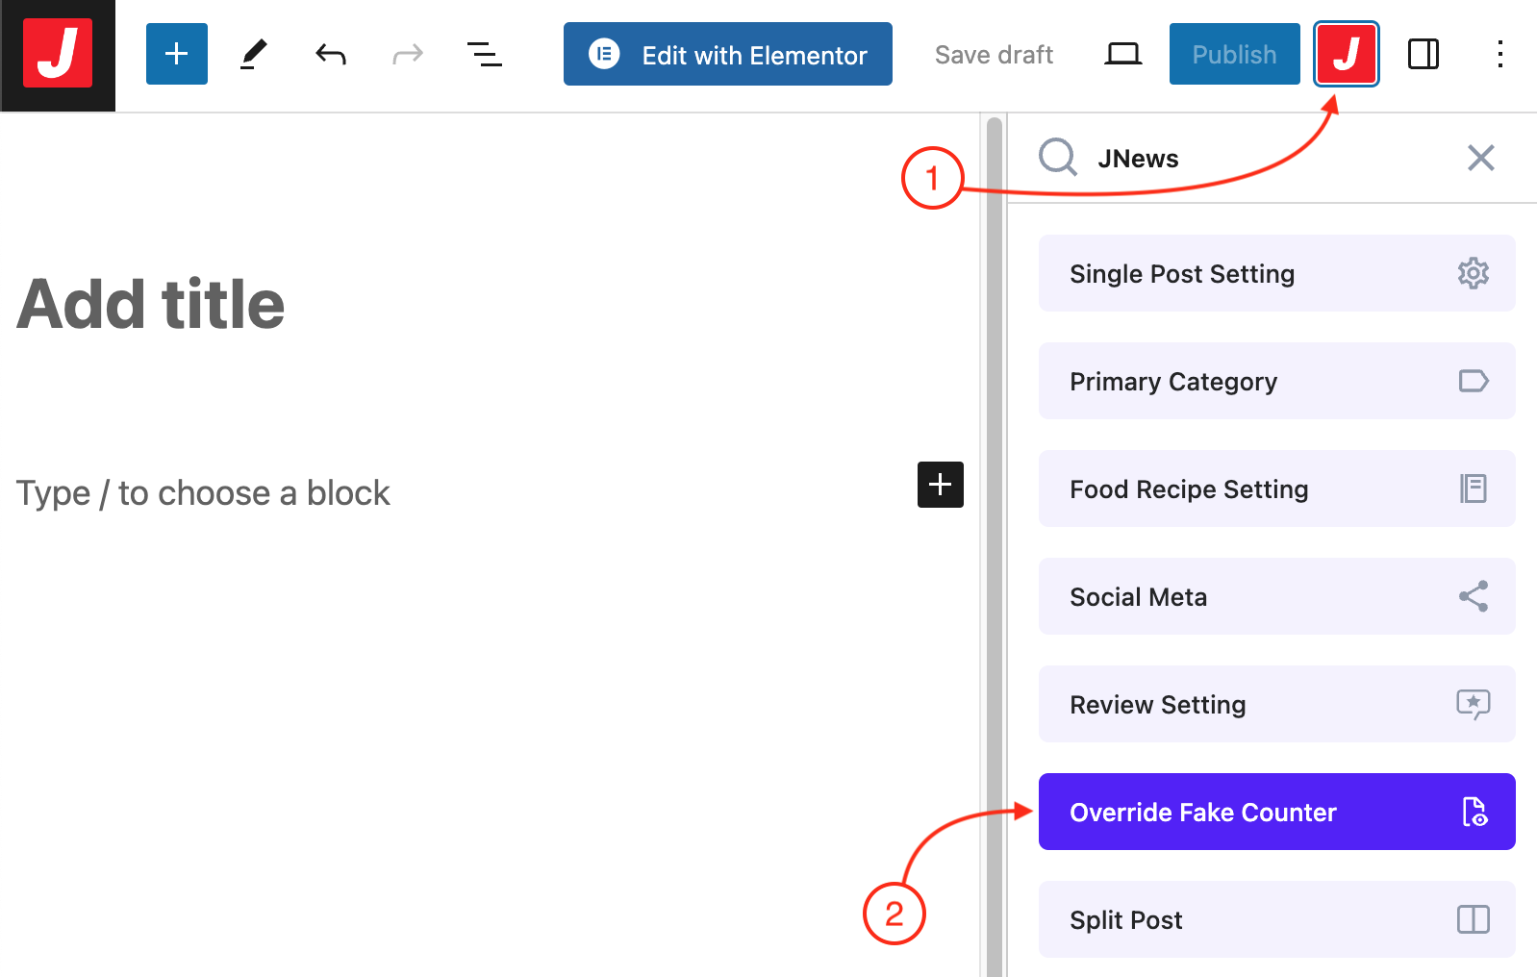Click the black add block button in content
The width and height of the screenshot is (1537, 977).
940,485
